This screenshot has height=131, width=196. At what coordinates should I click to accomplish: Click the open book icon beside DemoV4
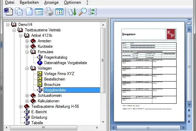[14, 25]
